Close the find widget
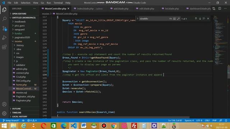This screenshot has height=129, width=230. click(208, 19)
